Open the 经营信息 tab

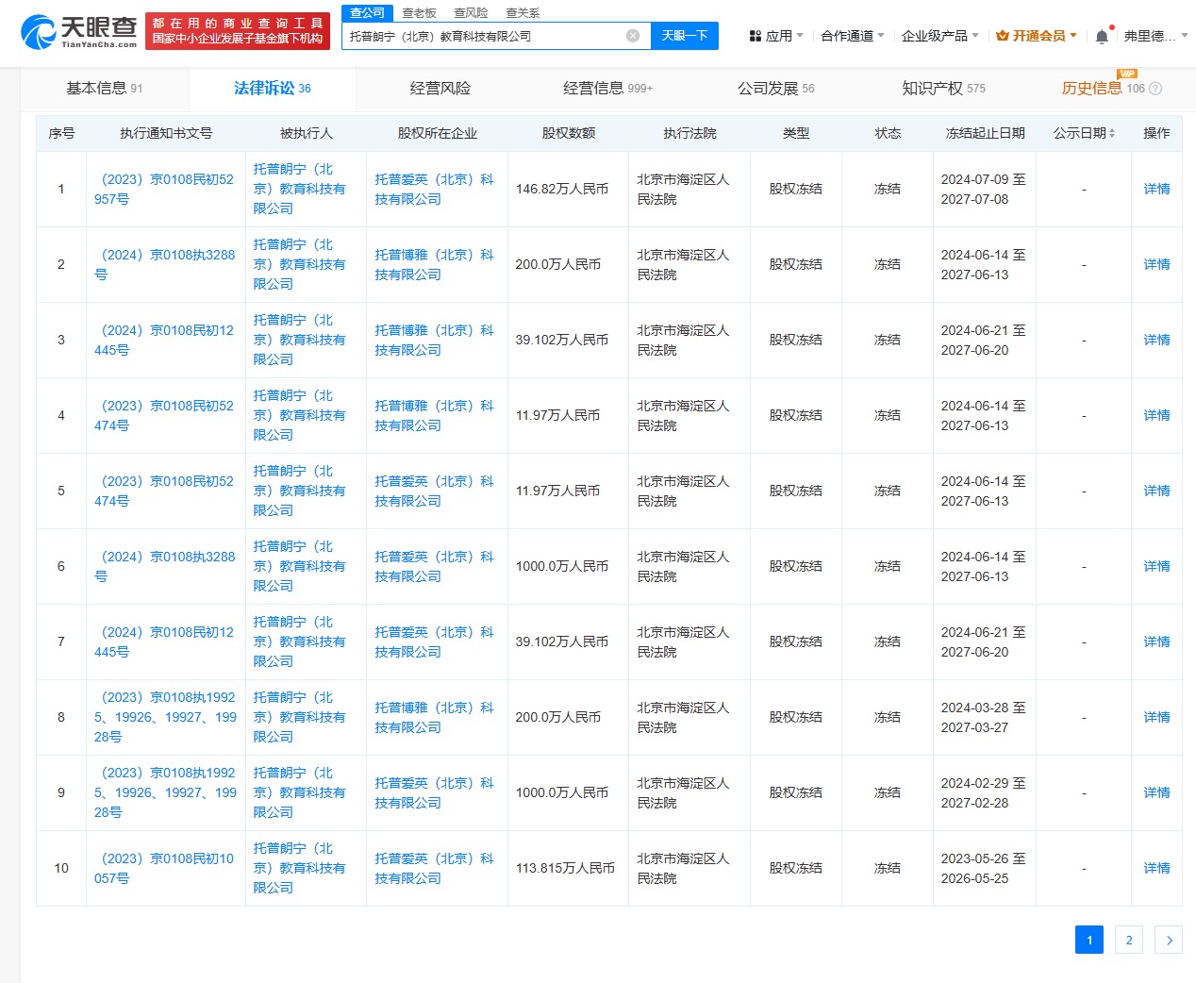coord(607,89)
